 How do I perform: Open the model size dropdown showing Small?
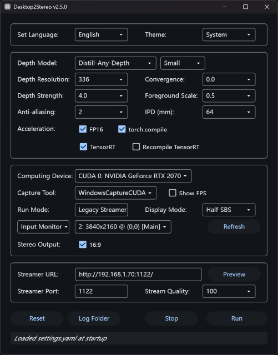[x=183, y=63]
